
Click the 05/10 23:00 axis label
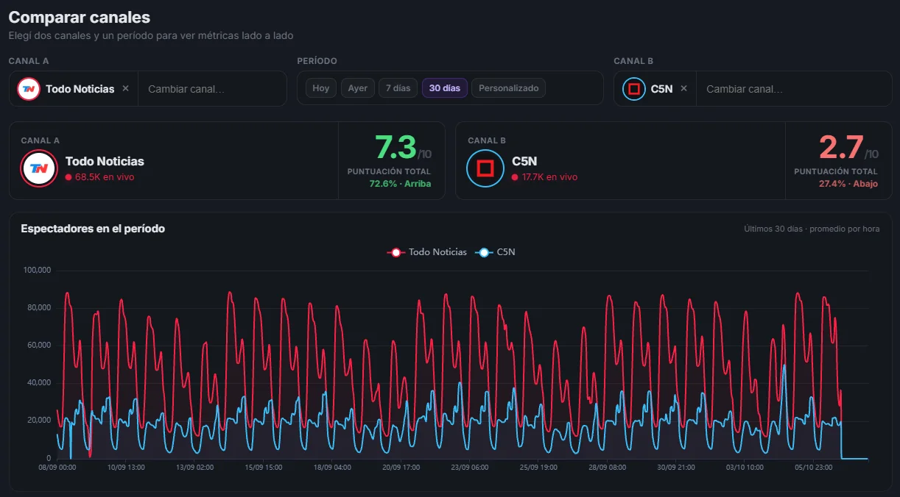click(813, 467)
